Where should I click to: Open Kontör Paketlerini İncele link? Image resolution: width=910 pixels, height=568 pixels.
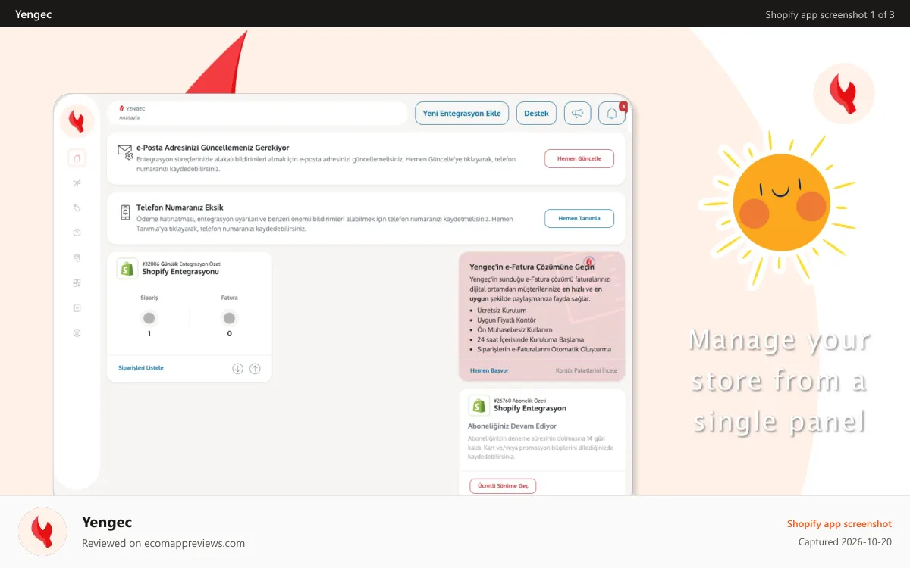tap(586, 371)
